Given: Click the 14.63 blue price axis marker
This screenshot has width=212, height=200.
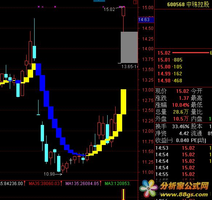Looking at the screenshot, I should pyautogui.click(x=146, y=20).
